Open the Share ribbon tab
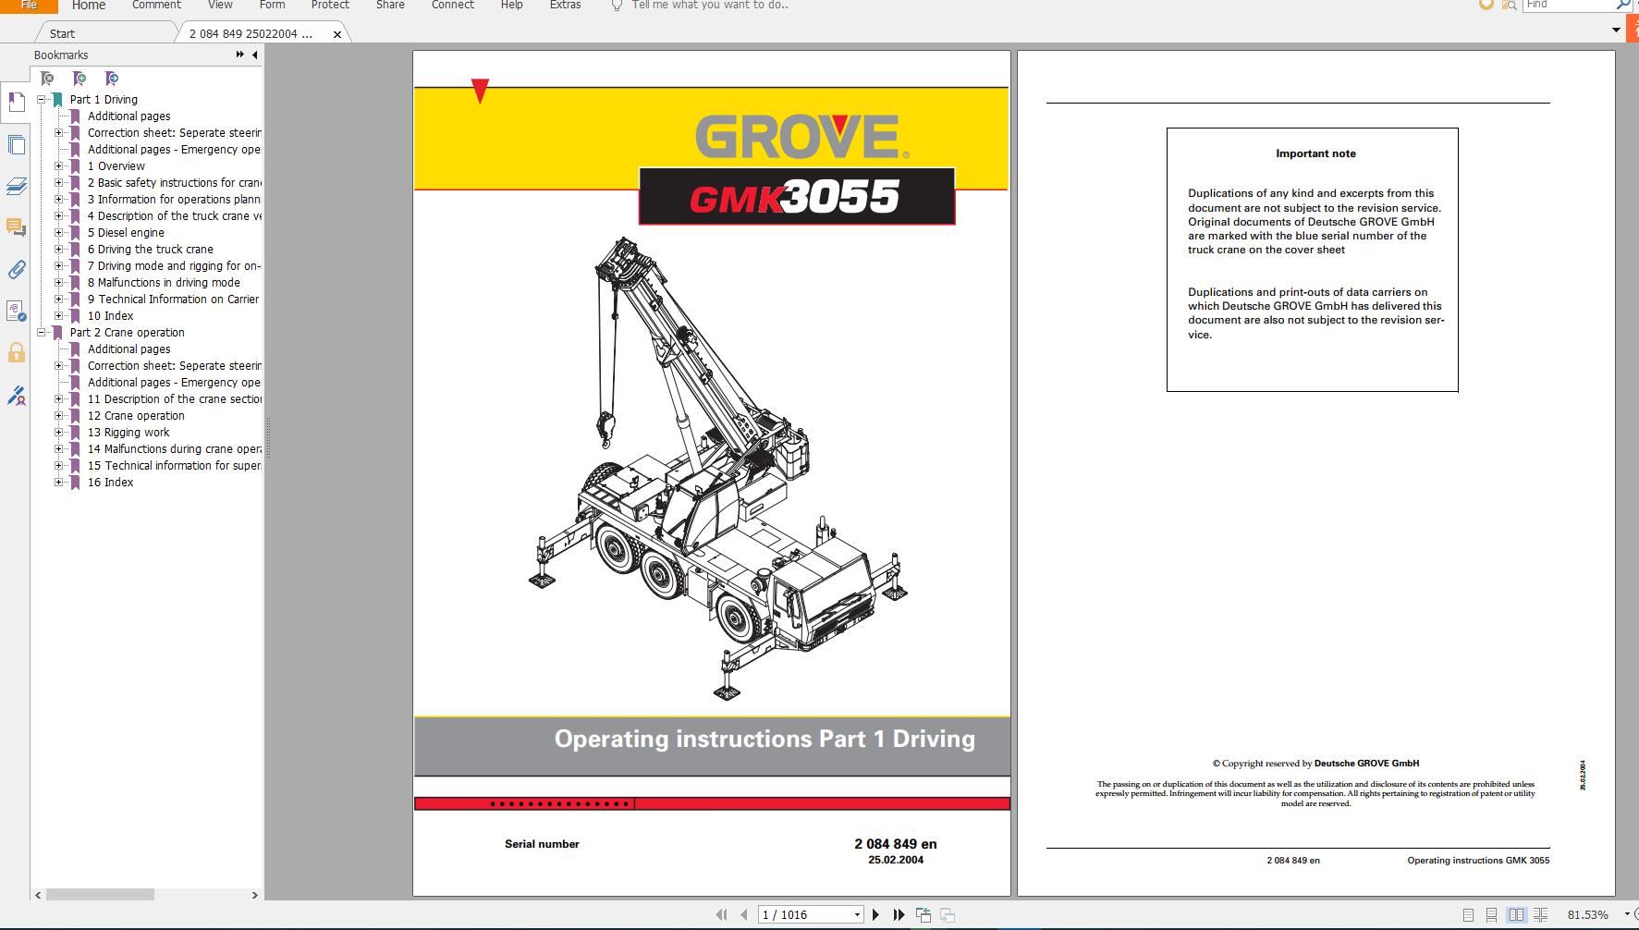 (390, 5)
